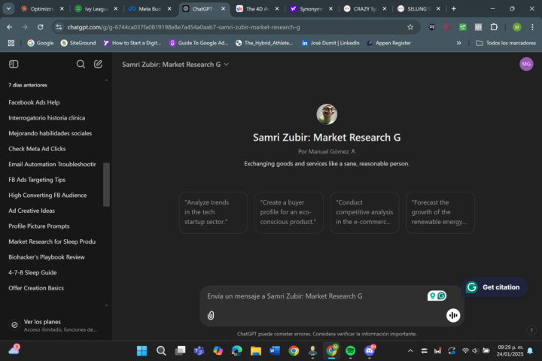The width and height of the screenshot is (542, 361).
Task: Start voice mode with waveform button
Action: click(x=453, y=315)
